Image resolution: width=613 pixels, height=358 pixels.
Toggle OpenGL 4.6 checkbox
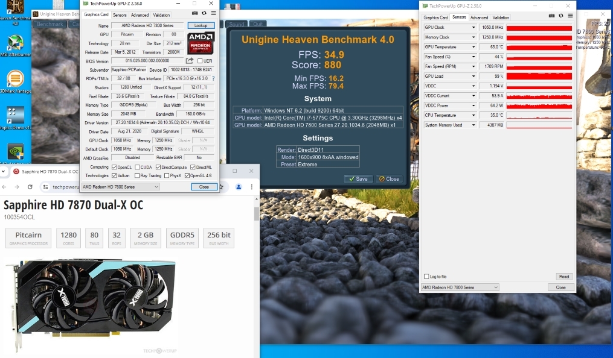[x=187, y=175]
